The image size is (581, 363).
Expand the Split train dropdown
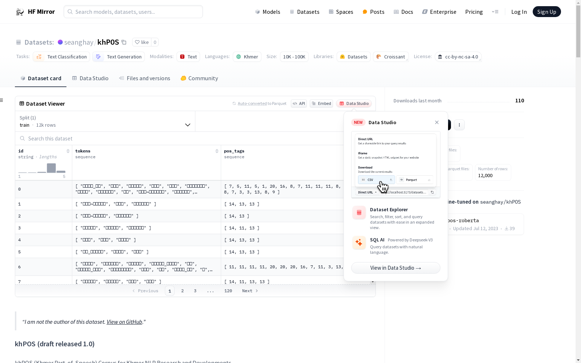105,121
